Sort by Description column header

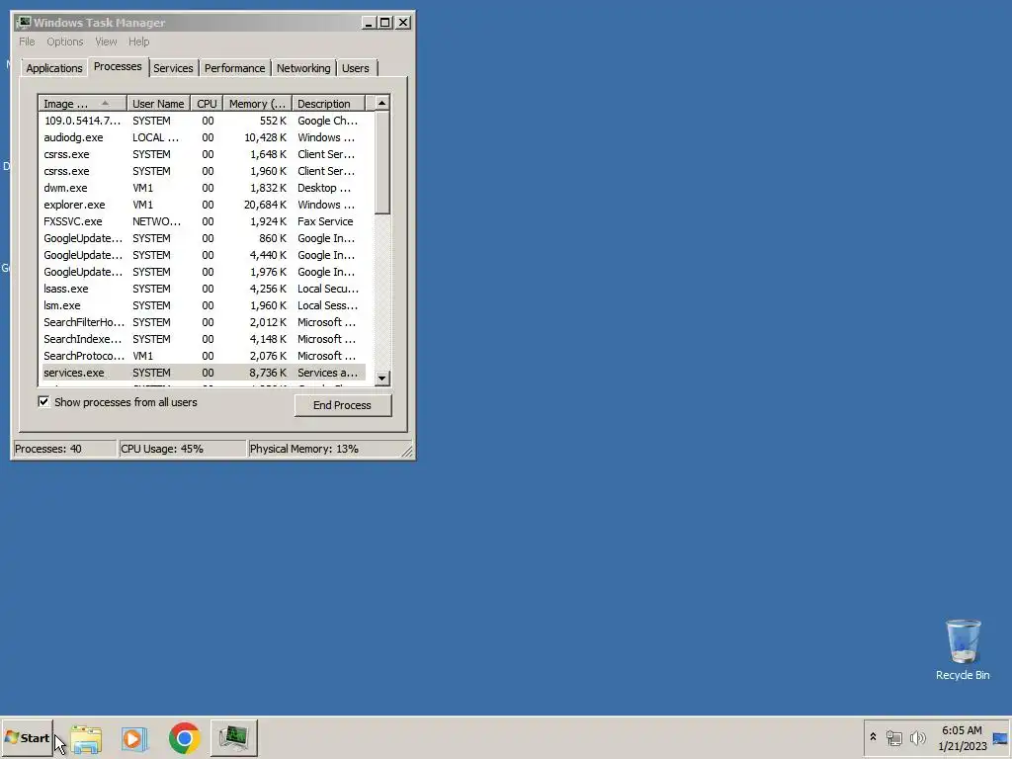[x=328, y=104]
